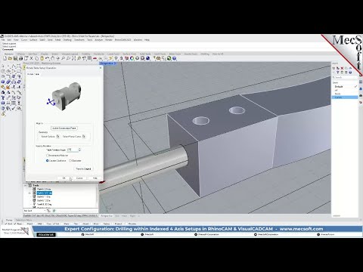The height and width of the screenshot is (272, 363).
Task: Select the highlighted tool in Tools list
Action: [x=44, y=193]
